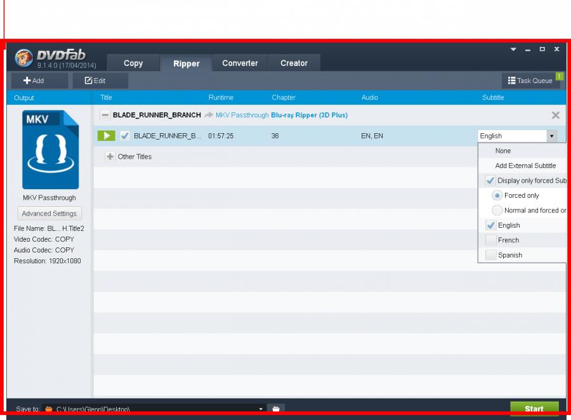Viewport: 571px width, 420px height.
Task: Click the DVDFab monkey logo
Action: point(24,58)
